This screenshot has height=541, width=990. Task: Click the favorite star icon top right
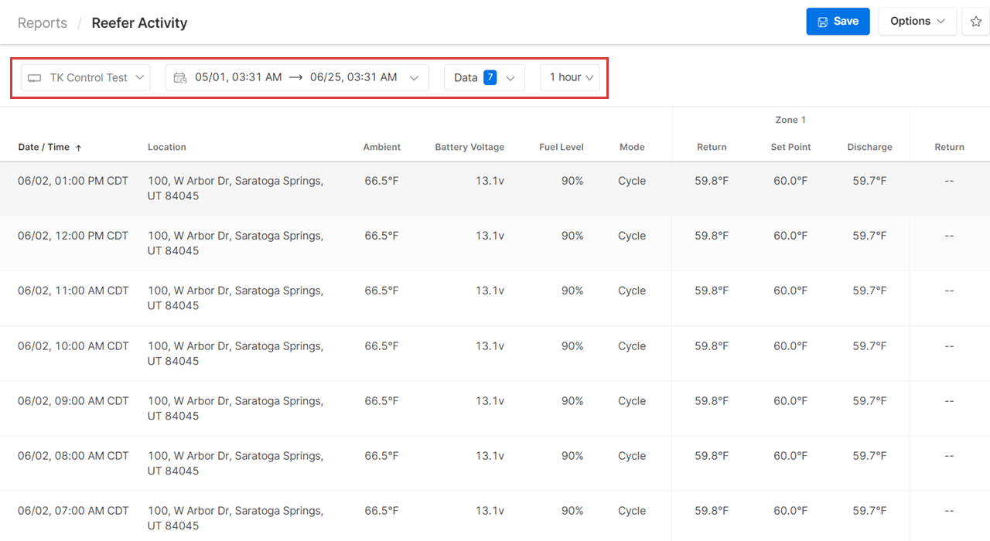point(976,21)
